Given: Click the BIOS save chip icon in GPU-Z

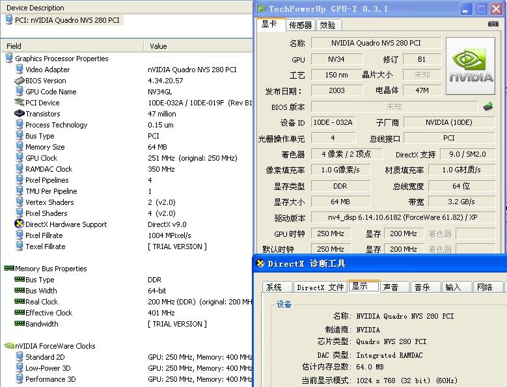Looking at the screenshot, I should pyautogui.click(x=488, y=106).
